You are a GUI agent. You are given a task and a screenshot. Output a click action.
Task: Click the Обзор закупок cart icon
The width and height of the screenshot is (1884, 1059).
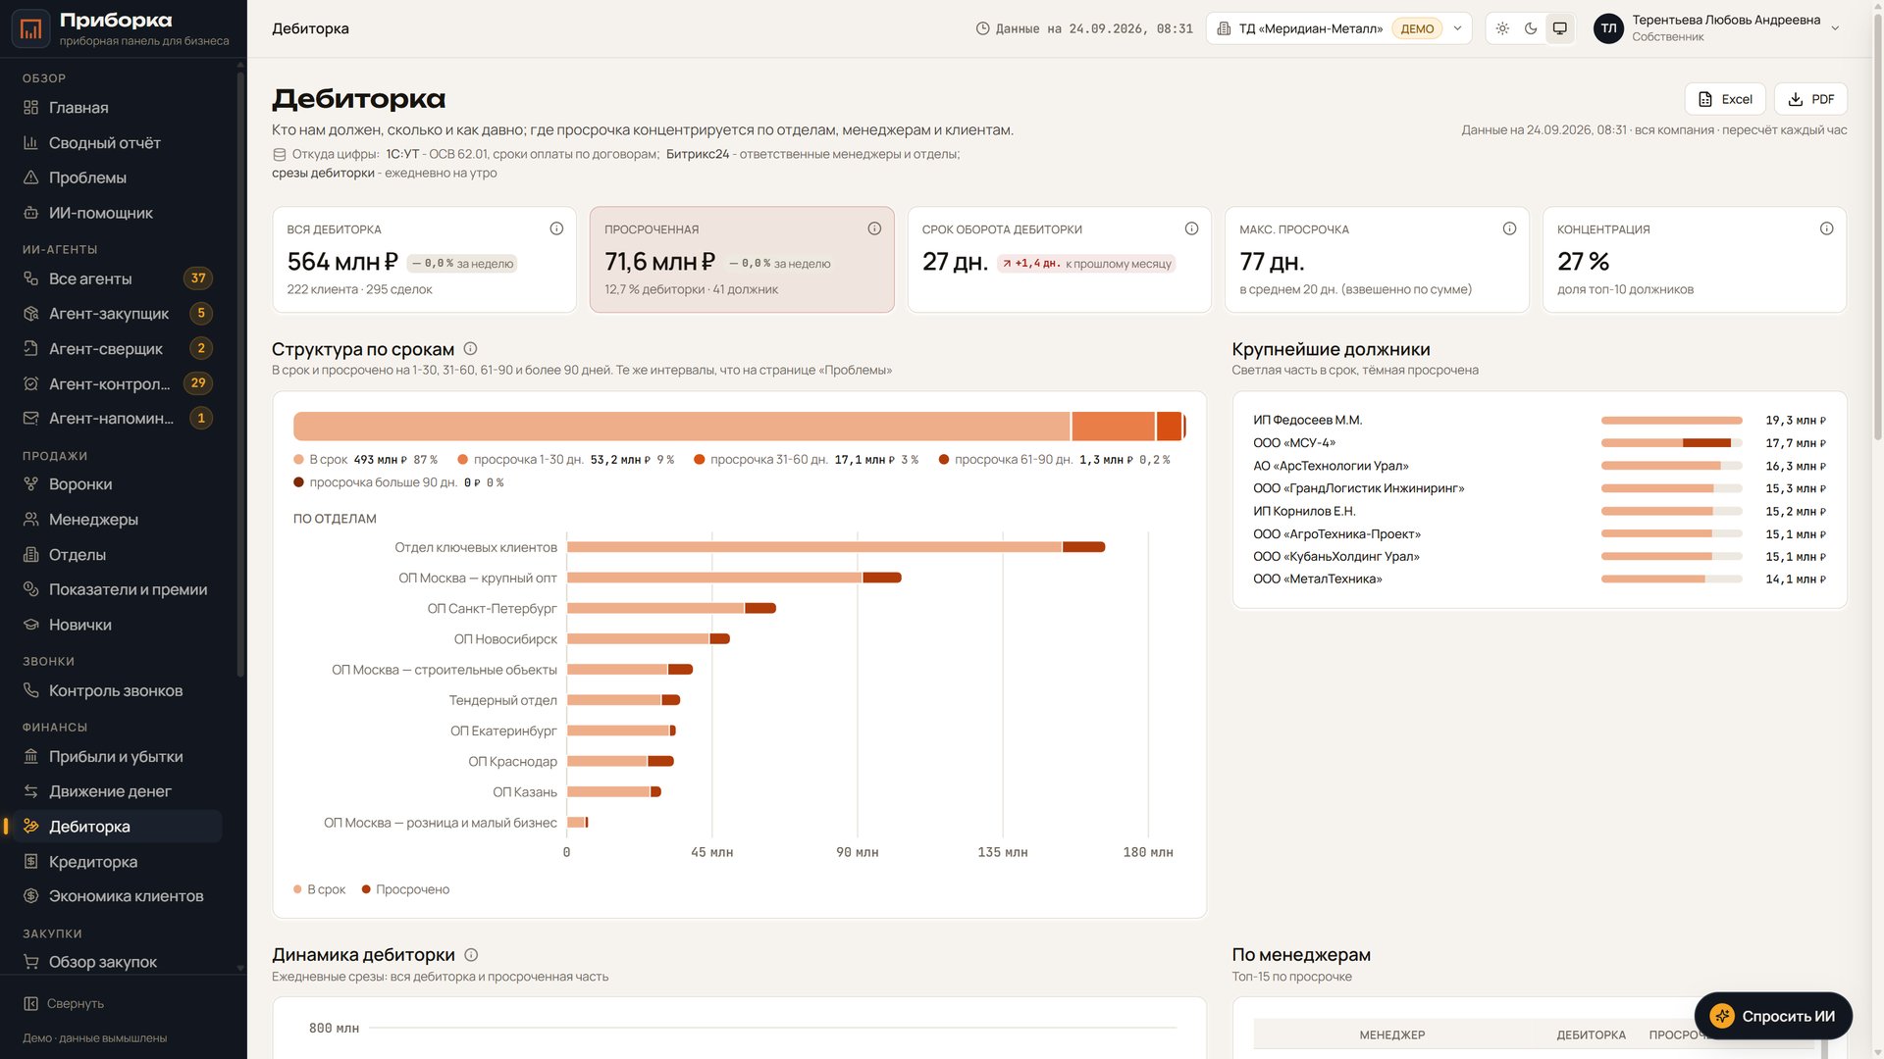30,962
